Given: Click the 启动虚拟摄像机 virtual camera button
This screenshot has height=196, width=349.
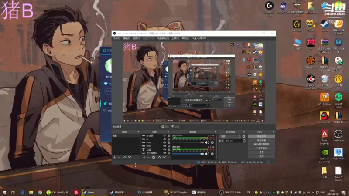Looking at the screenshot, I should coord(261,144).
